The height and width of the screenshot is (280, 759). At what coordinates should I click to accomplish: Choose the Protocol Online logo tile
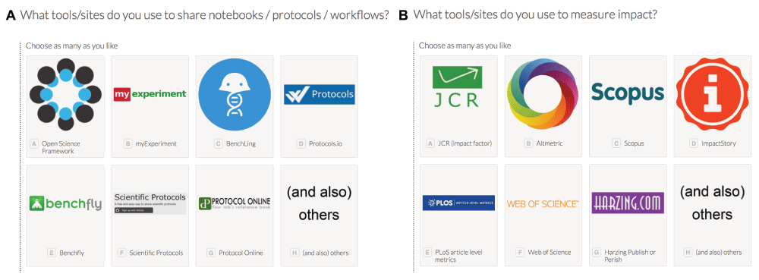235,203
